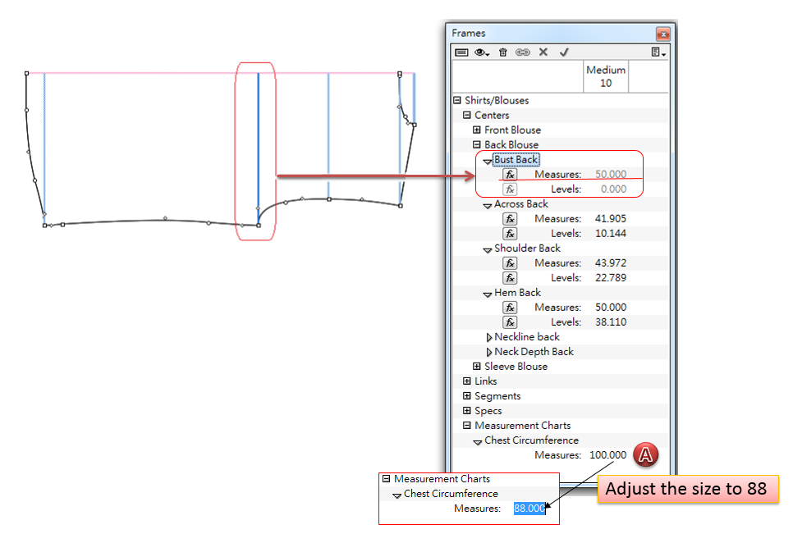Click fx icon beside Bust Back Measures
This screenshot has width=793, height=543.
point(510,175)
